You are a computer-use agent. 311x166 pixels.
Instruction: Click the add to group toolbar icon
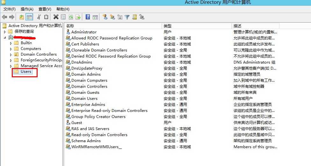142,17
